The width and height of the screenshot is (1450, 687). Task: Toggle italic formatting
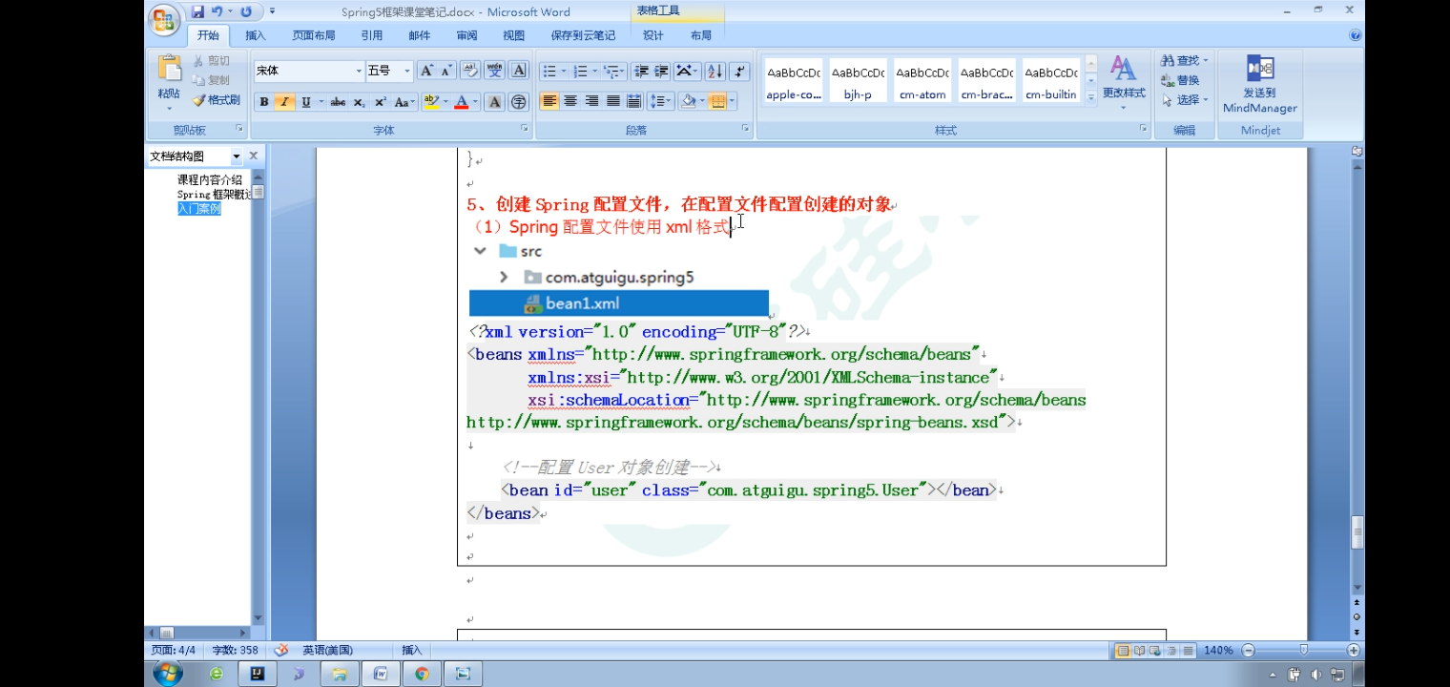pos(284,102)
